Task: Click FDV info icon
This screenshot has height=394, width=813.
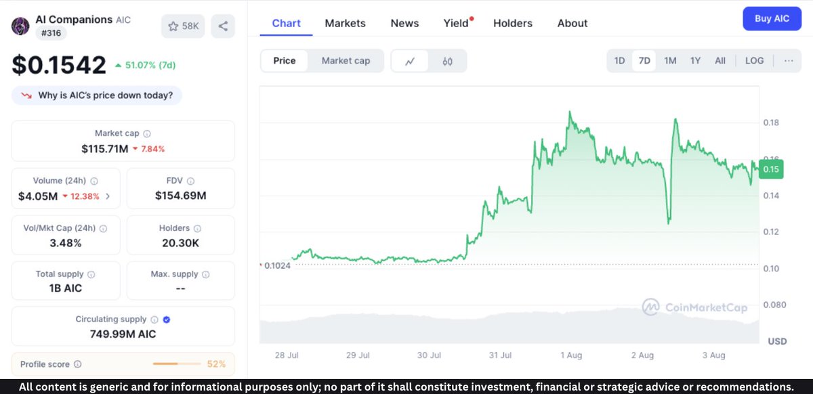Action: 191,181
